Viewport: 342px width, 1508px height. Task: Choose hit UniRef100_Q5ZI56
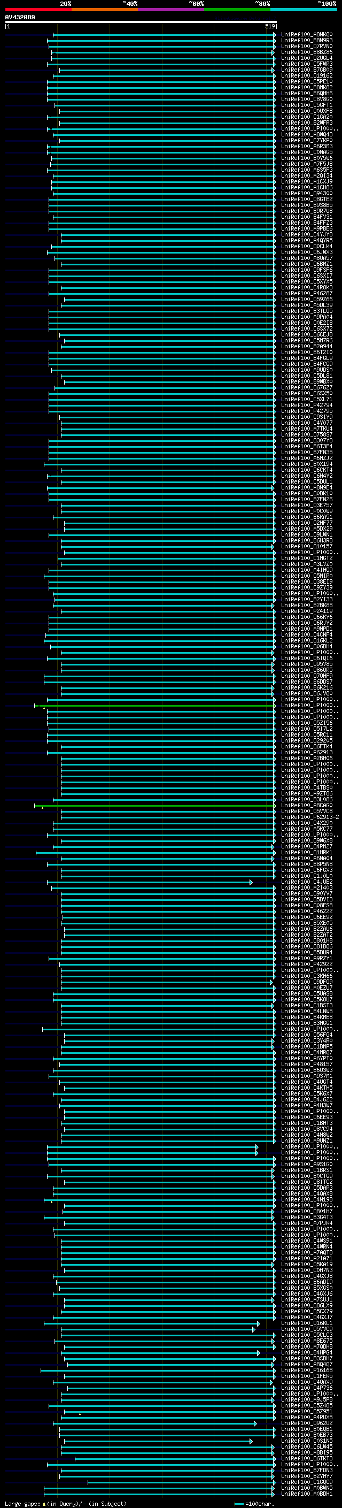pyautogui.click(x=306, y=723)
